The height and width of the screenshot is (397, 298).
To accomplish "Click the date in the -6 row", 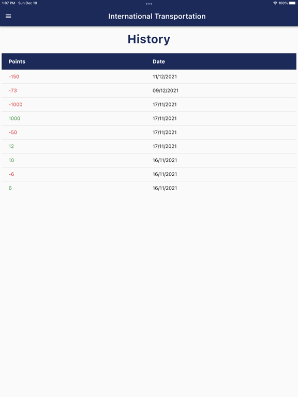I will [165, 174].
